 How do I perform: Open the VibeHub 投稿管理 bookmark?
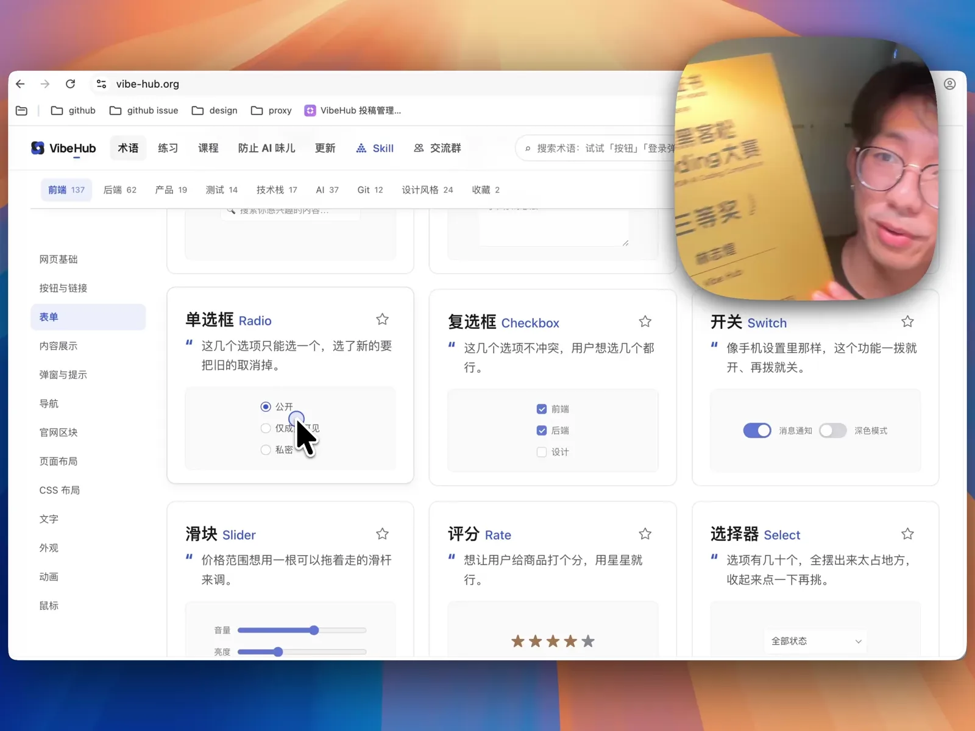pyautogui.click(x=353, y=110)
